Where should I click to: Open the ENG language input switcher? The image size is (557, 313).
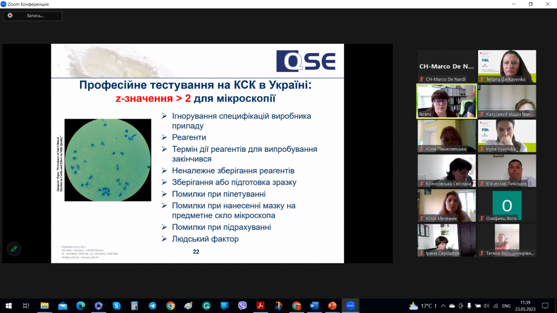(506, 306)
